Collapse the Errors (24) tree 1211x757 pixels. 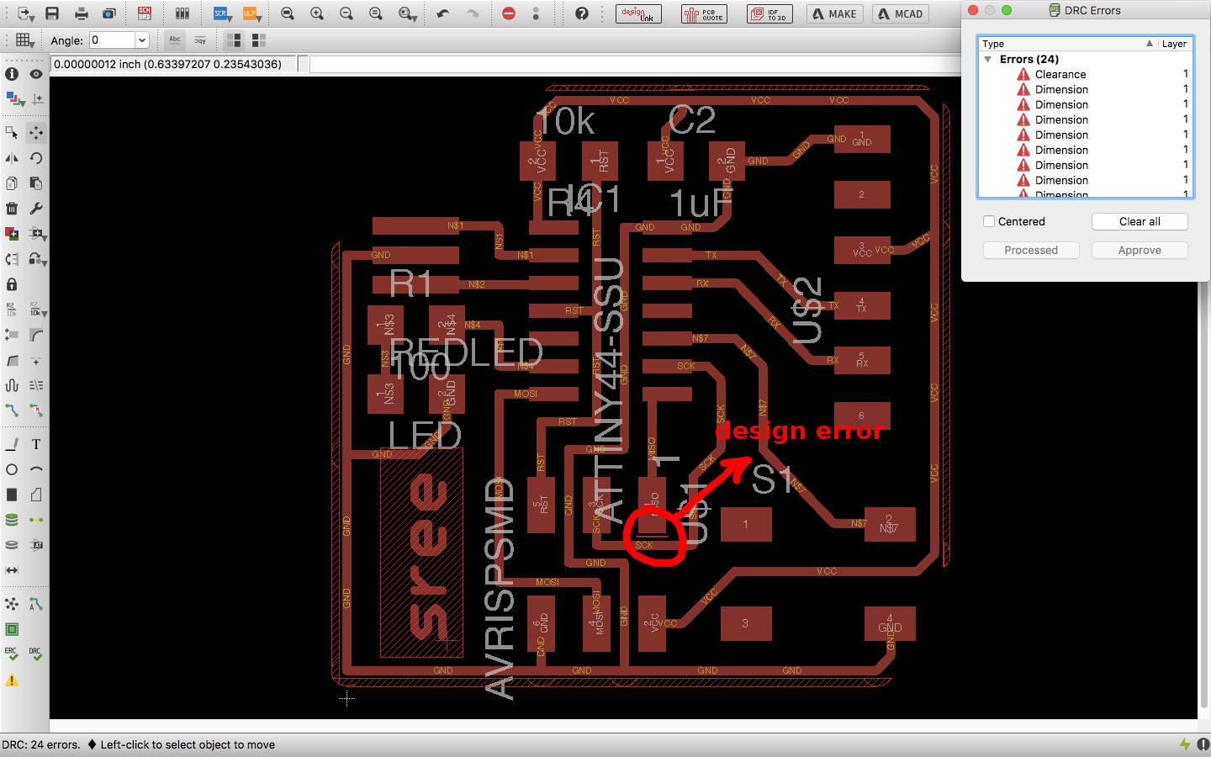pos(988,60)
